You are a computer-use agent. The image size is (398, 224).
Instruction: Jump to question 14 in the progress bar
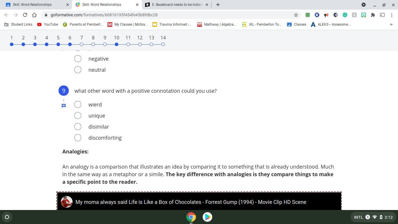[163, 44]
